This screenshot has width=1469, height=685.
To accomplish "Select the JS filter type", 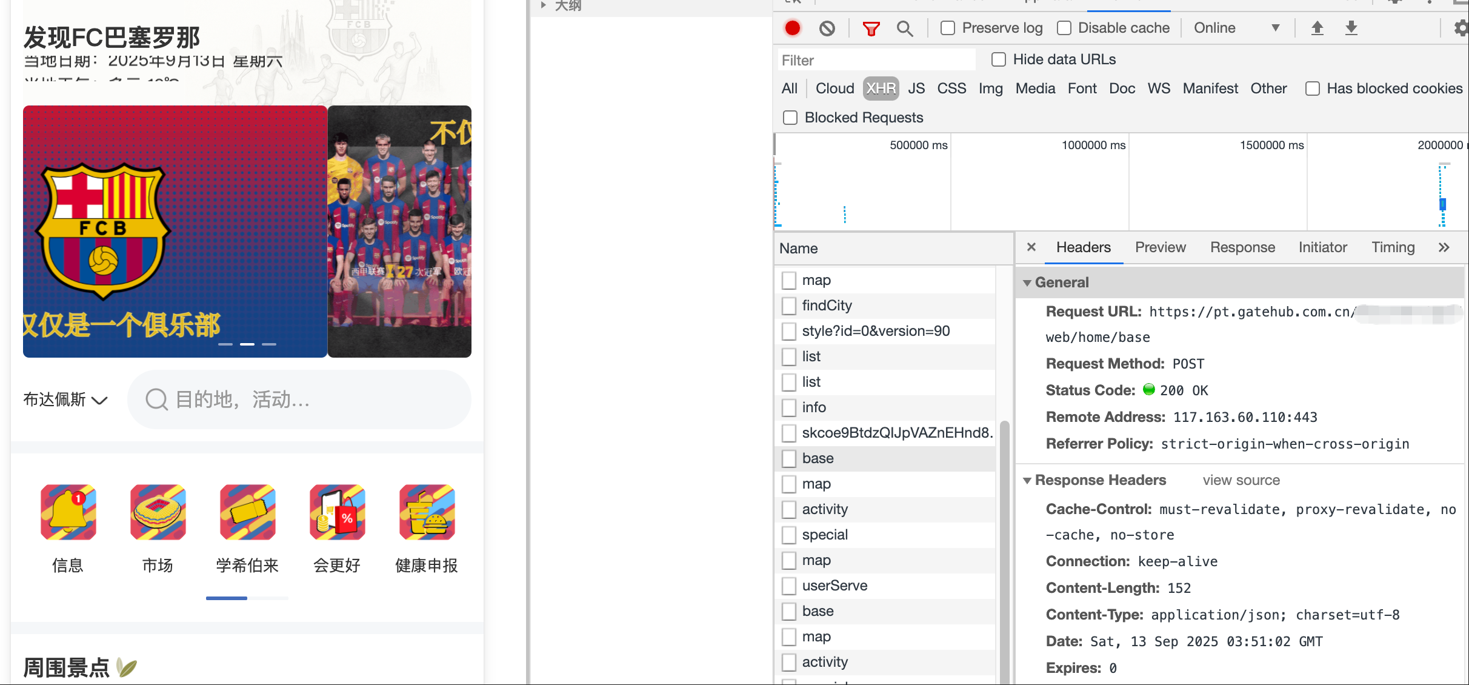I will point(916,89).
